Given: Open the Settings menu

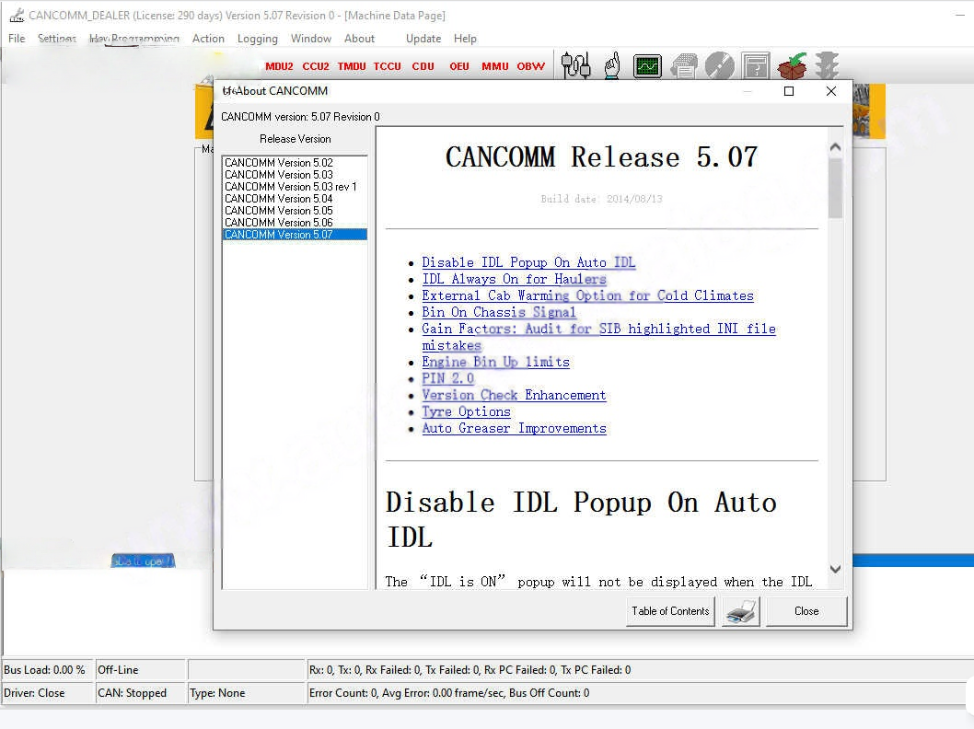Looking at the screenshot, I should [56, 39].
